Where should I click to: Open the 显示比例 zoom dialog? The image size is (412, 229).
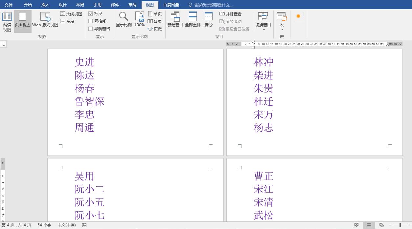124,20
